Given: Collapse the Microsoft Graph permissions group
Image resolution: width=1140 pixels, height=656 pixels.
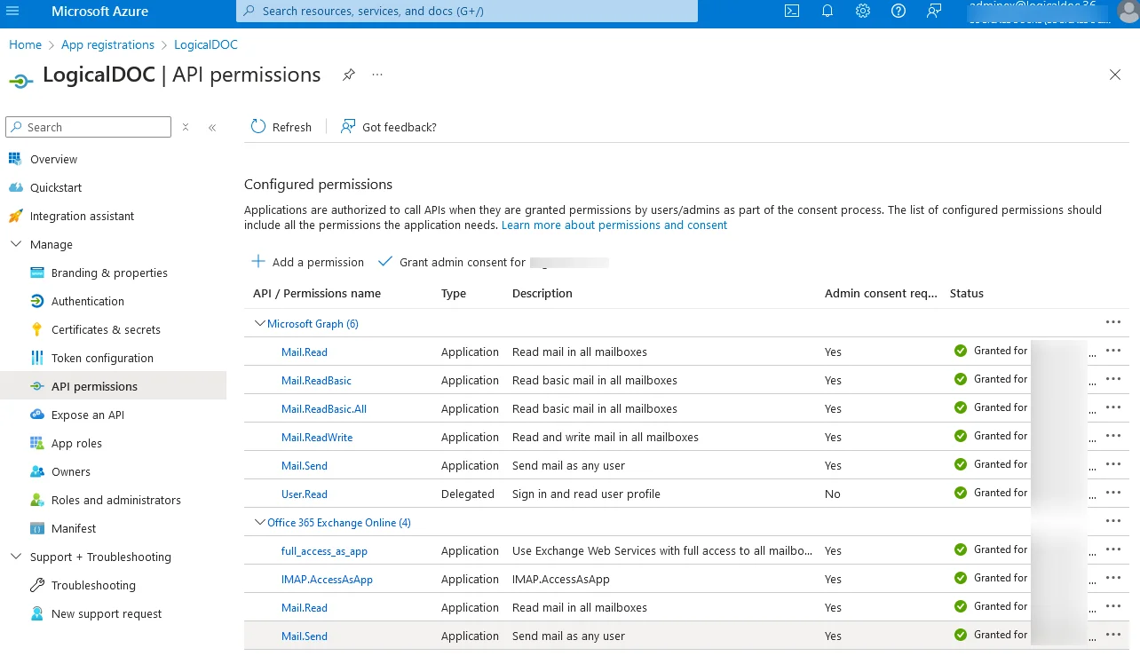Looking at the screenshot, I should [x=259, y=323].
